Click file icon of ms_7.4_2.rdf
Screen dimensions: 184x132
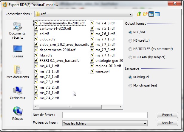(x=36, y=98)
